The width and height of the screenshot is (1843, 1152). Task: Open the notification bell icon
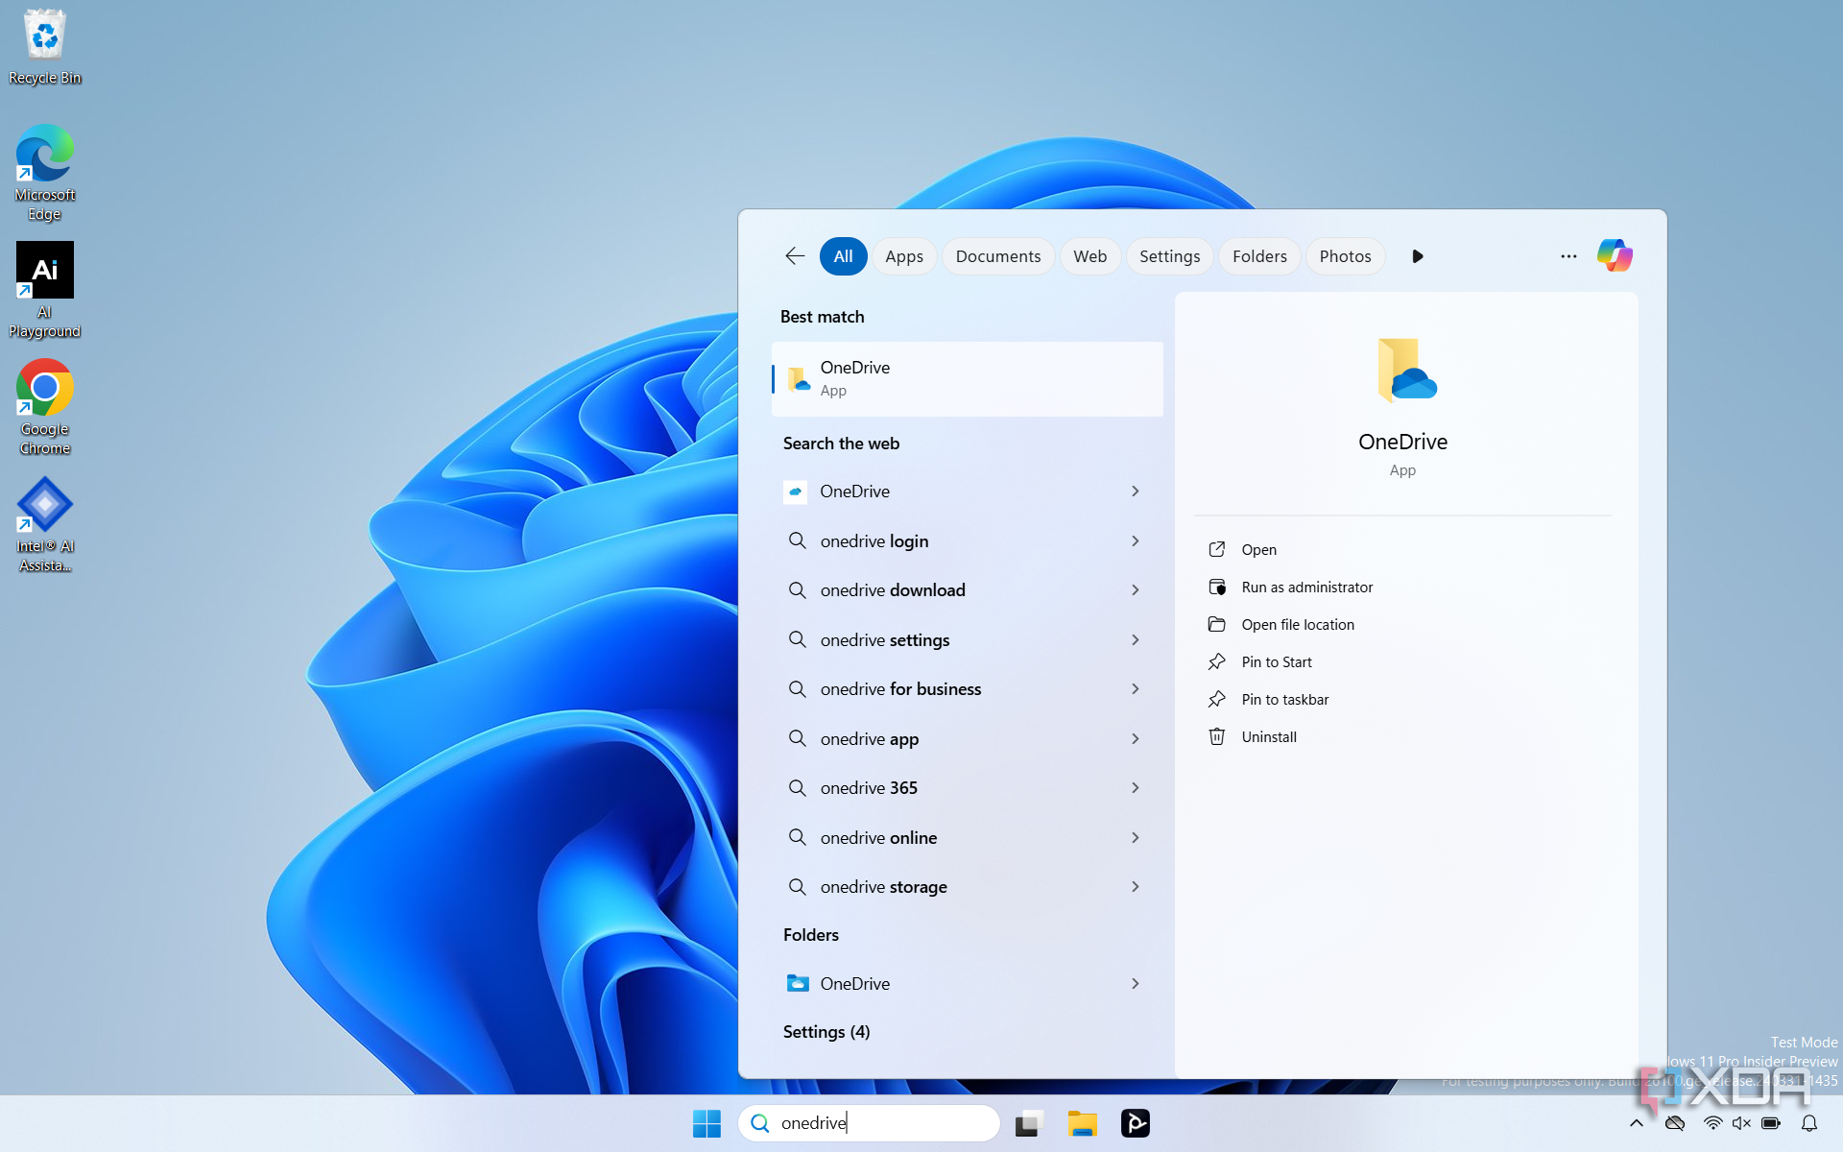tap(1809, 1123)
